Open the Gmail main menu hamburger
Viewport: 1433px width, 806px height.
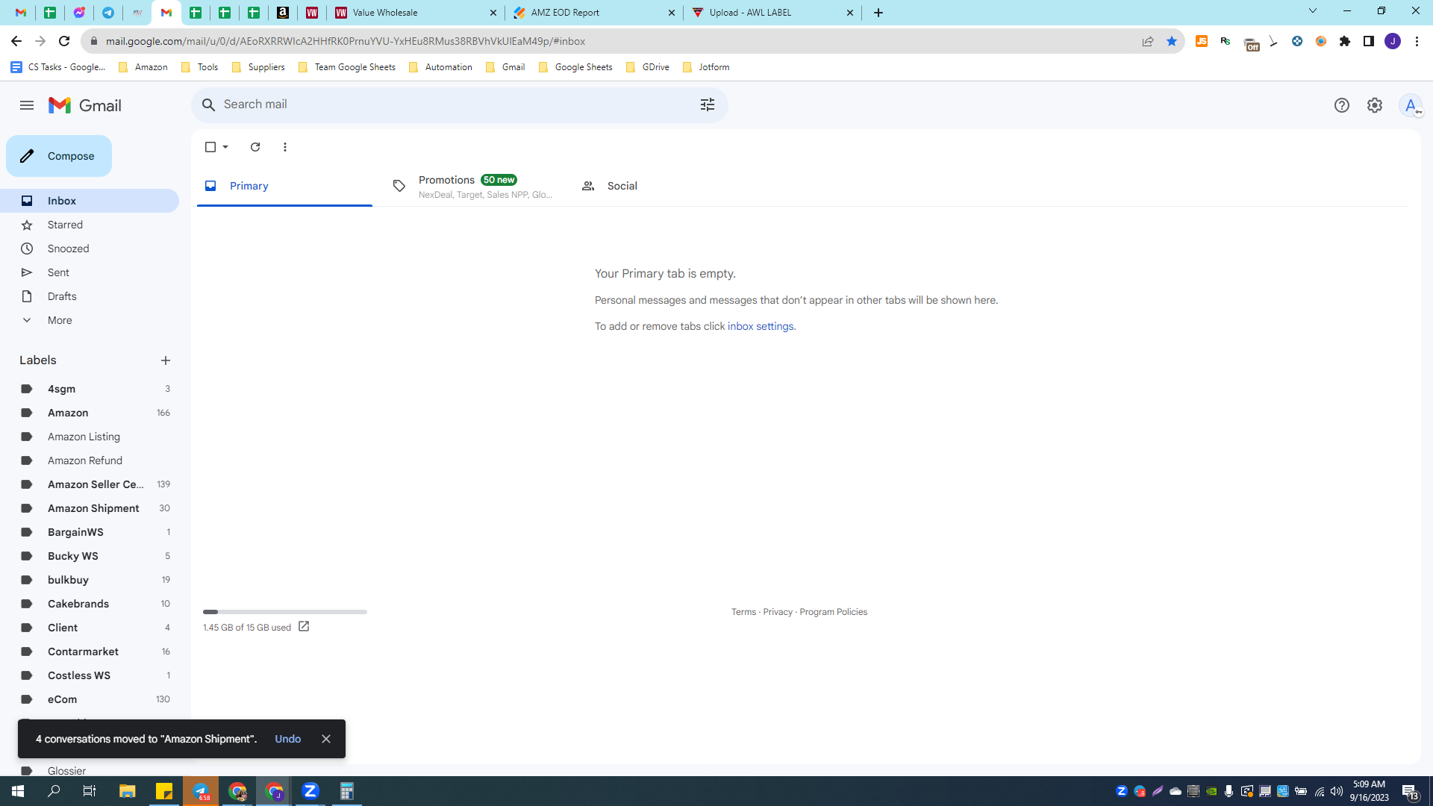tap(27, 105)
